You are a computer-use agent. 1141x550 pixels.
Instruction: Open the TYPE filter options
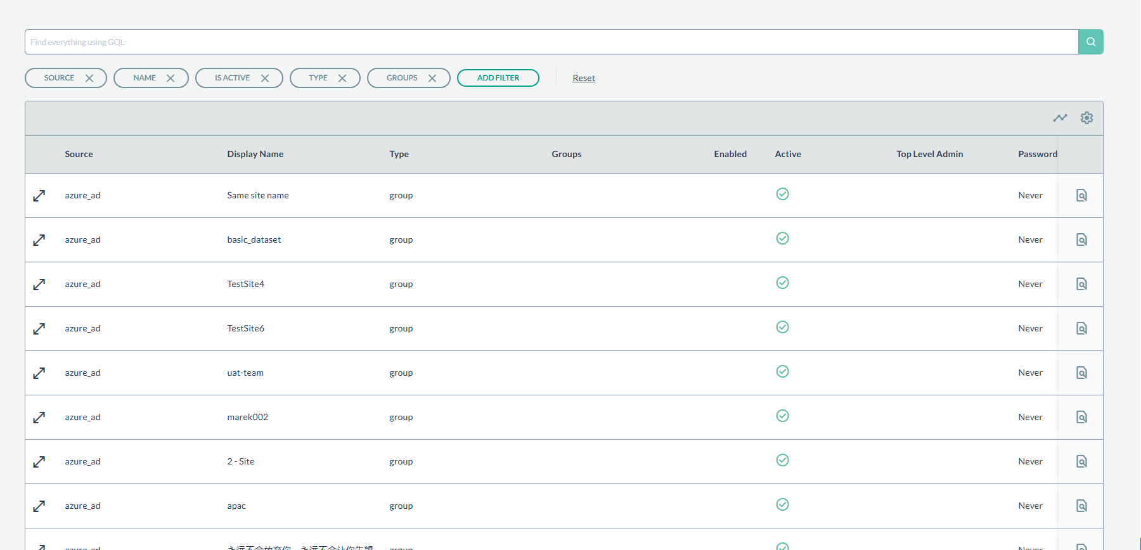click(x=318, y=78)
